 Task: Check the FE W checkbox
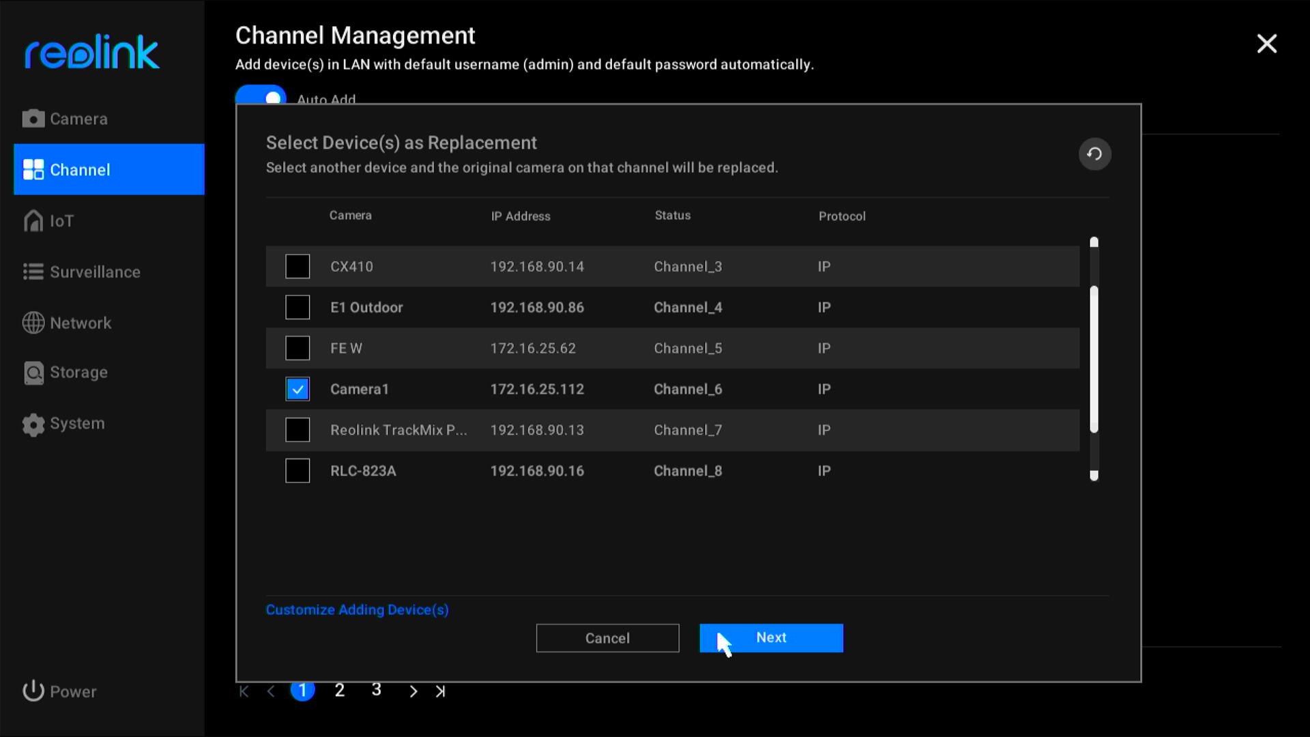pos(297,348)
